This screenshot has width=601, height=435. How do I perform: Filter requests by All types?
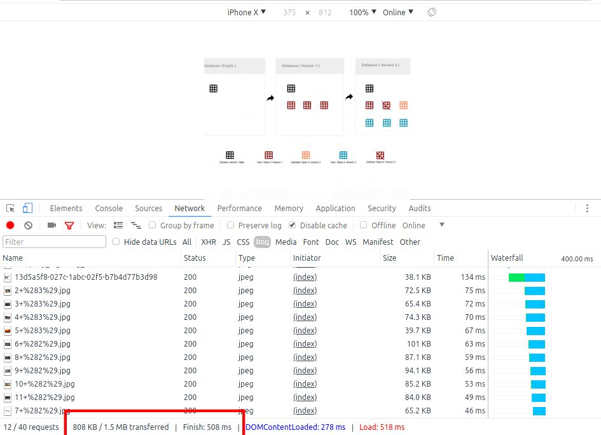coord(187,242)
